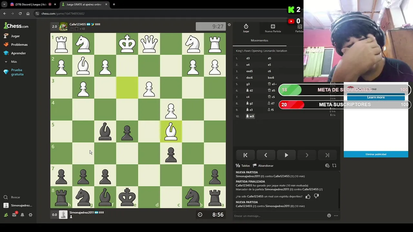The width and height of the screenshot is (413, 232).
Task: Click the black bishop on c5-side square
Action: point(105,131)
